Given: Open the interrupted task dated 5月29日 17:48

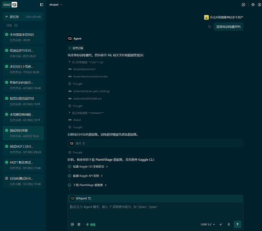Looking at the screenshot, I should click(x=23, y=181).
